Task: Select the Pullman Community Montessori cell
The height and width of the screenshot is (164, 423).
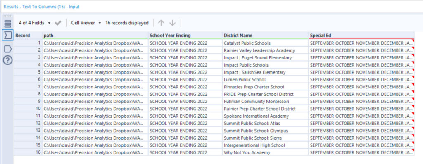Action: click(266, 102)
